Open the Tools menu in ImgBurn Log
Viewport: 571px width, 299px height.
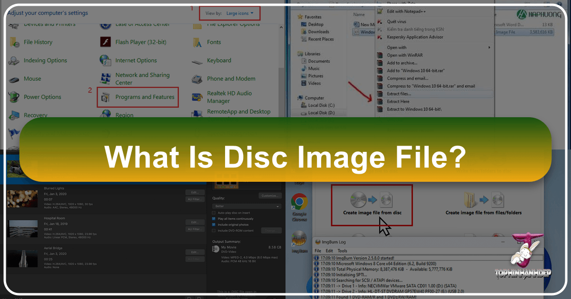coord(342,250)
